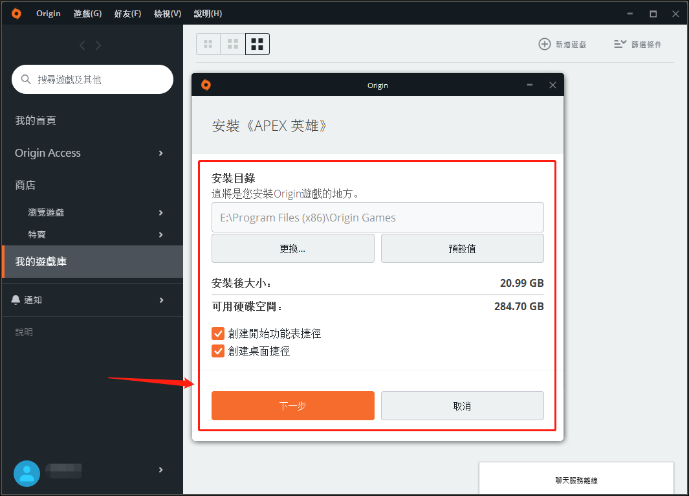This screenshot has height=496, width=689.
Task: Click the filter icon for 篩選條件
Action: pos(620,44)
